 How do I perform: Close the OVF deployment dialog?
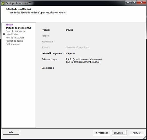pos(141,2)
